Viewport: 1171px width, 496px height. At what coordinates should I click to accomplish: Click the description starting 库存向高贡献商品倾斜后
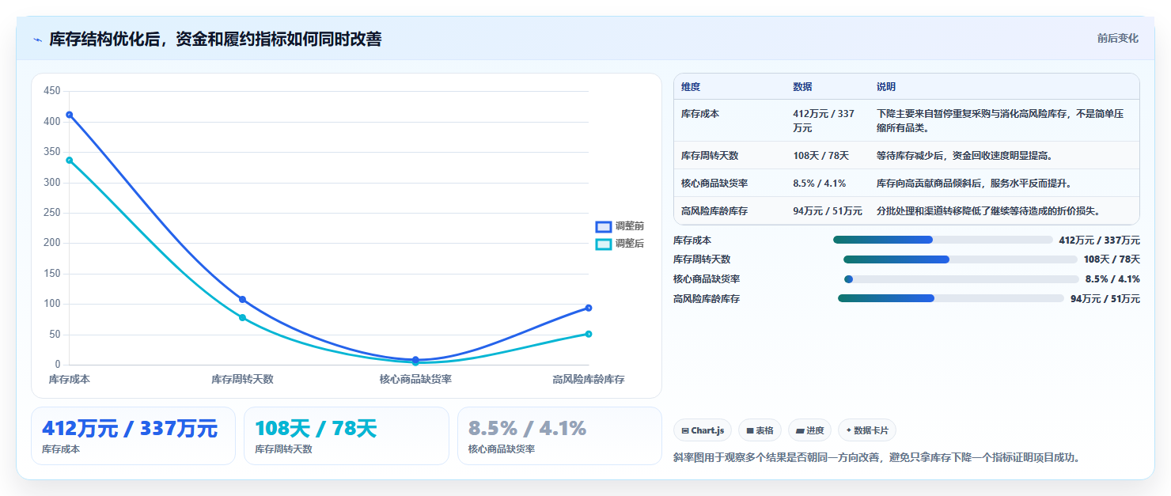[x=973, y=184]
